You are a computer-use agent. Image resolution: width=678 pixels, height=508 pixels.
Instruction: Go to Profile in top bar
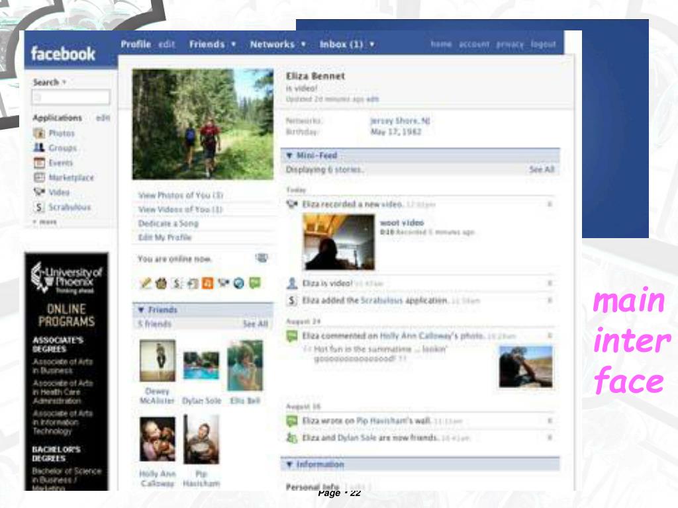pyautogui.click(x=136, y=44)
